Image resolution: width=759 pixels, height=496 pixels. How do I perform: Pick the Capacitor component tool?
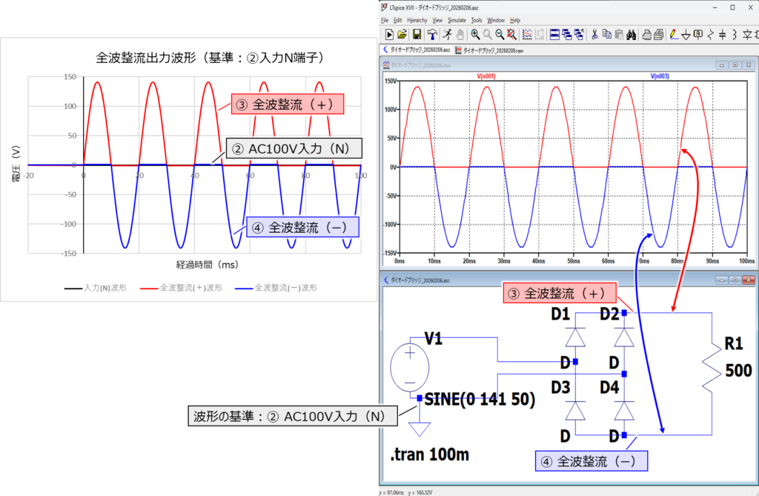(x=723, y=34)
